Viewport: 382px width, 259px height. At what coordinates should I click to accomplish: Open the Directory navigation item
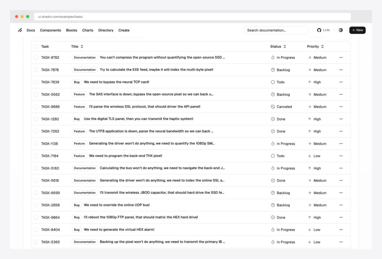[x=106, y=30]
